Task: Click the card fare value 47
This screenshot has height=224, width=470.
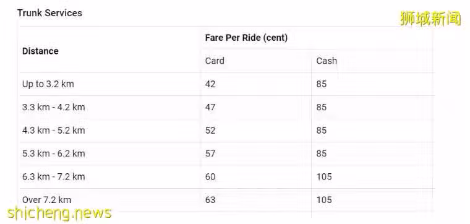Action: (x=210, y=107)
